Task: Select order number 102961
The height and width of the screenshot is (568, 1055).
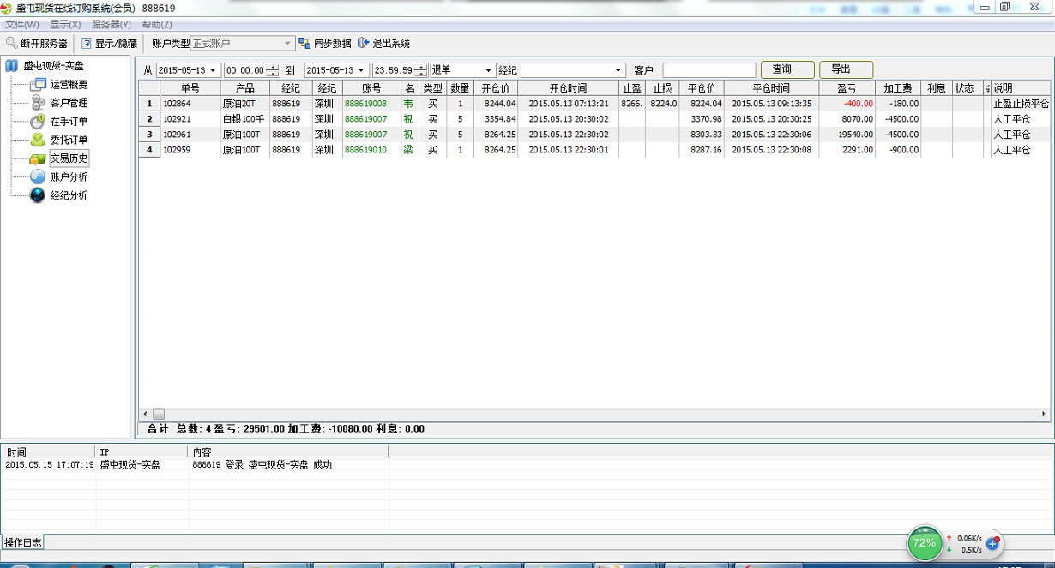Action: 177,135
